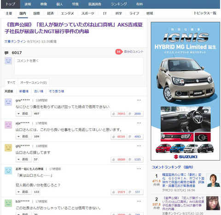Open three-dot options on gra***** comment
221x215 pixels.
point(139,100)
